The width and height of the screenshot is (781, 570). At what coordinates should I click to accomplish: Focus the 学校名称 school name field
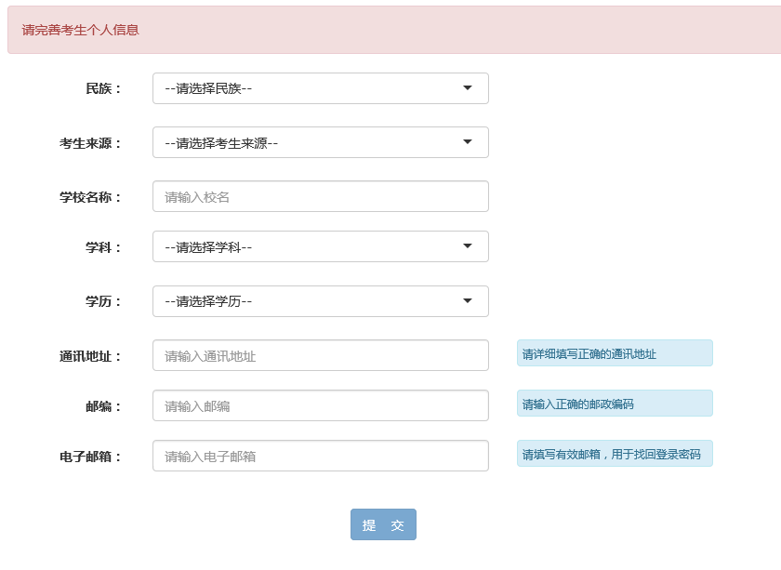pos(320,196)
